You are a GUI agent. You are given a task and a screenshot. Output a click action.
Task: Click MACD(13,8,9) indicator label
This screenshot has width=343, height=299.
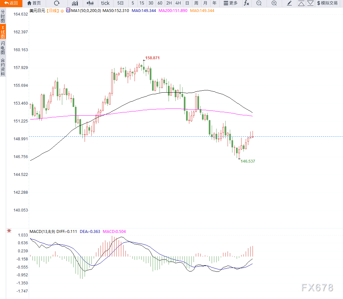[42, 232]
